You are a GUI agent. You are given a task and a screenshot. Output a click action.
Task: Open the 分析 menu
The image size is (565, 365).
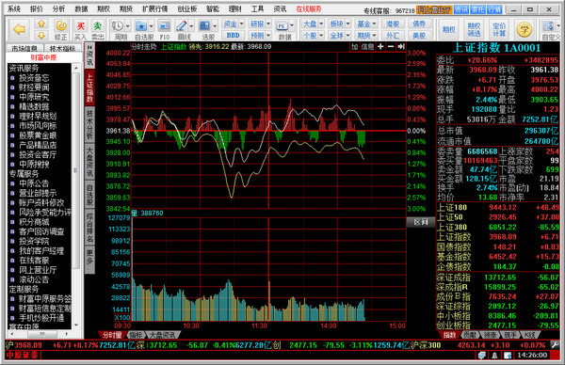(x=58, y=9)
